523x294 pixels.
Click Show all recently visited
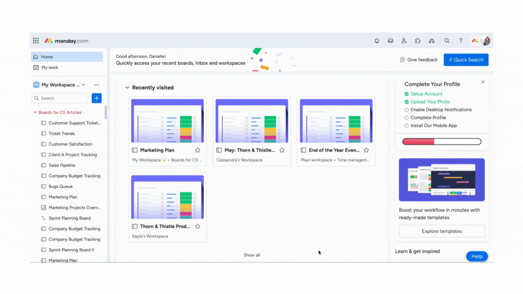(252, 255)
